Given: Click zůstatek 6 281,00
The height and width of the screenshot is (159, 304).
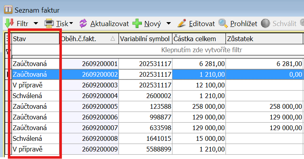Looking at the screenshot, I should click(x=289, y=64).
